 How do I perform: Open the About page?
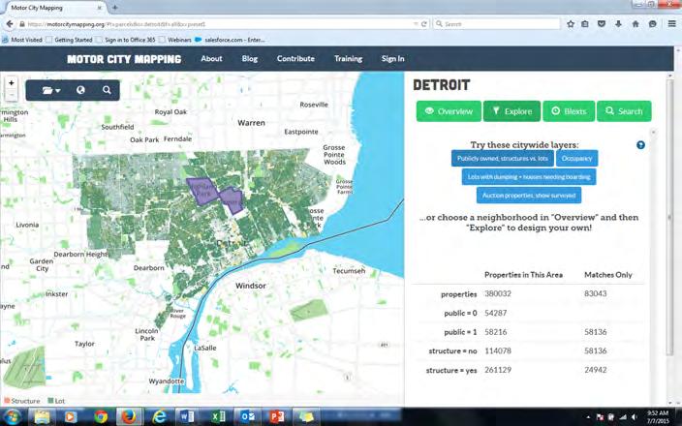coord(211,59)
